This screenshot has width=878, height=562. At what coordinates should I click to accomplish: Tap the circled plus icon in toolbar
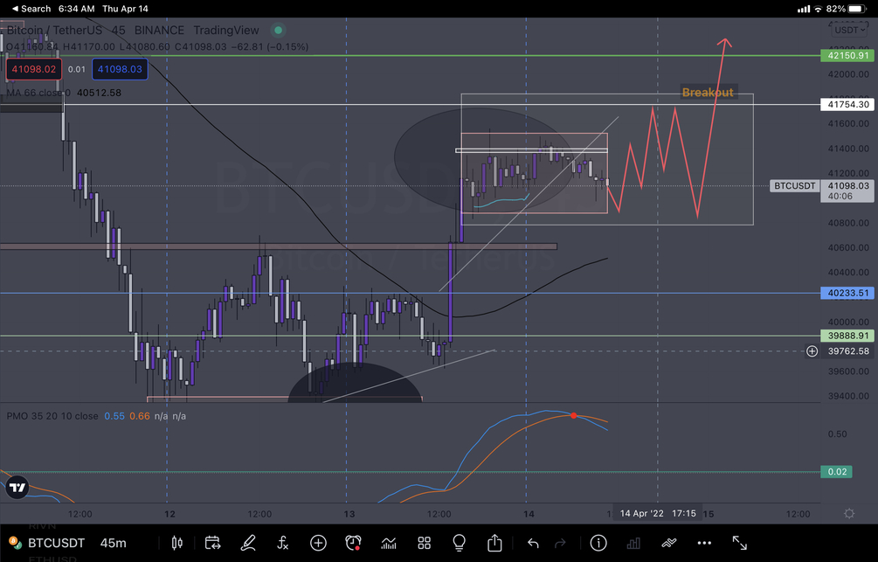click(x=318, y=543)
